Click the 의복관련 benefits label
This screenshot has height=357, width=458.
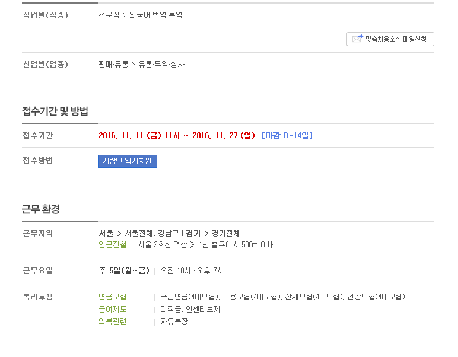(x=113, y=321)
